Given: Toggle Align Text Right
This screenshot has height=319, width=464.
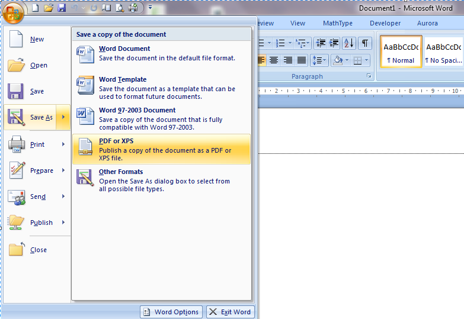Looking at the screenshot, I should point(287,60).
